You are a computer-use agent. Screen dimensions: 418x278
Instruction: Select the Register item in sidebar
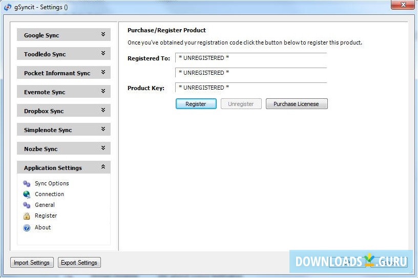[46, 216]
